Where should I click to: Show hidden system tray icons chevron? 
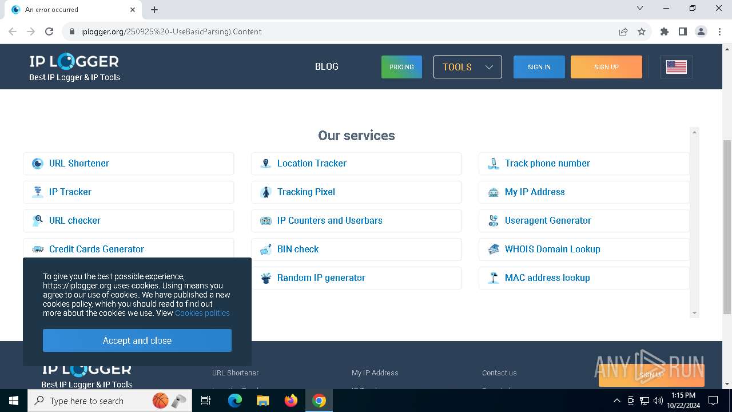point(616,401)
